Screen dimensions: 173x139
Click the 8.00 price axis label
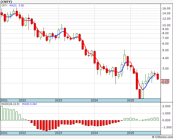[166, 33]
